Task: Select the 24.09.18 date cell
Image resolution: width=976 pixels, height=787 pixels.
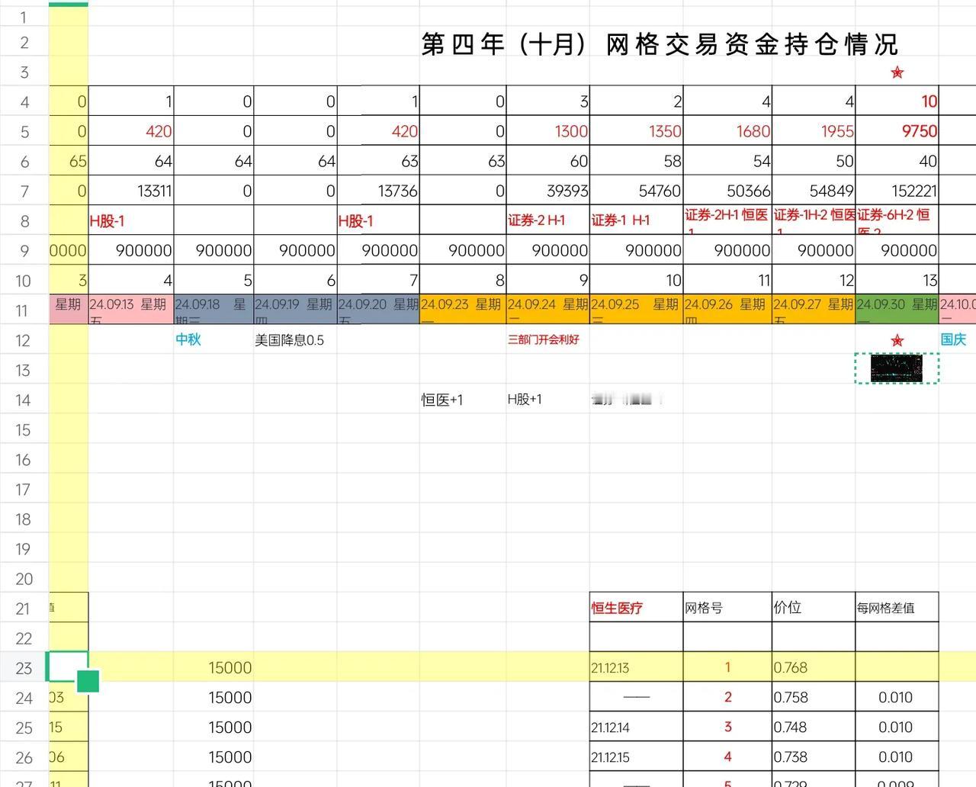Action: pos(213,310)
